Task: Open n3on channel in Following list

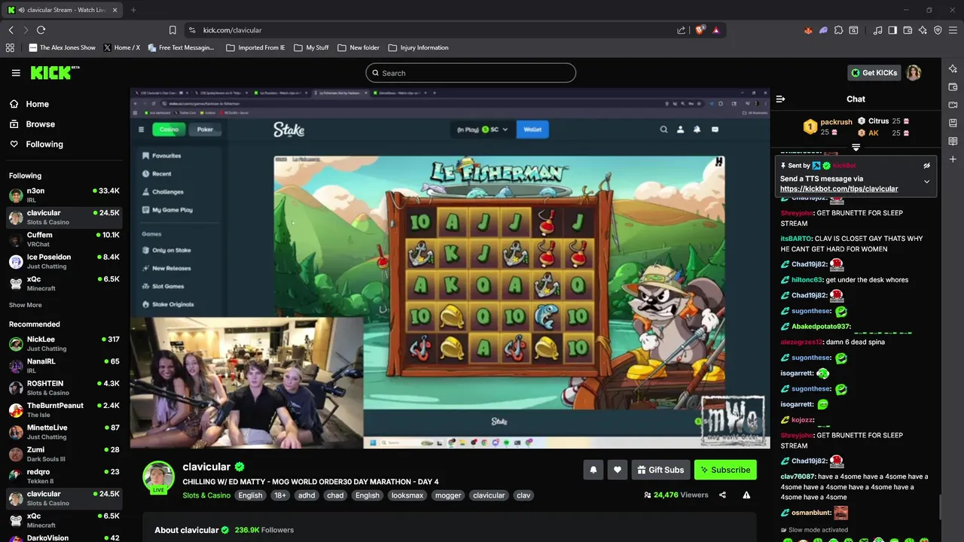Action: [x=64, y=195]
